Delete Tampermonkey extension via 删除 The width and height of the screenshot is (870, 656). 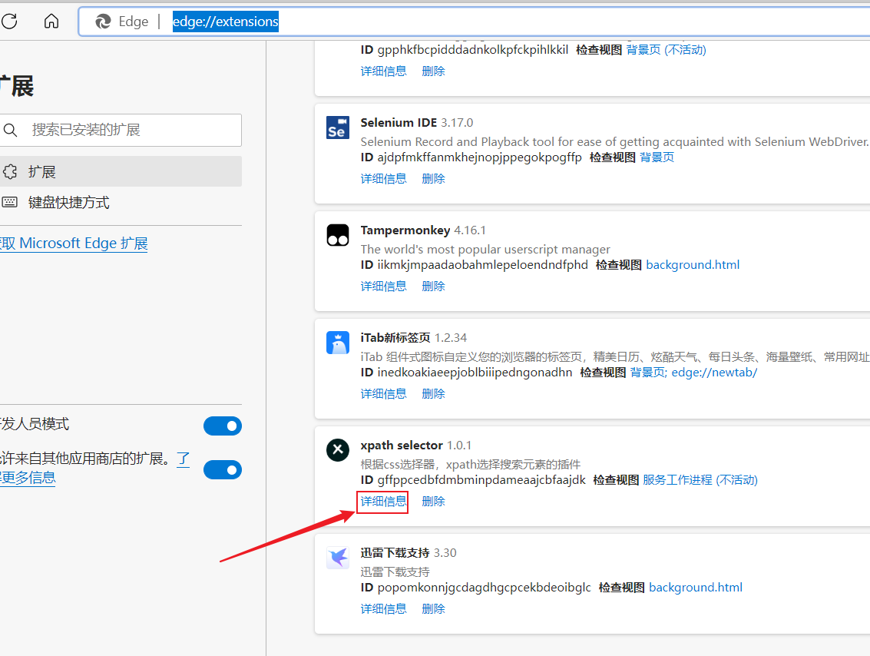[x=433, y=287]
